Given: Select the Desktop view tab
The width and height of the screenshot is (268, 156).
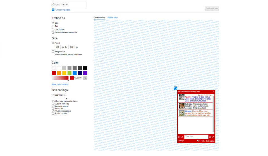Looking at the screenshot, I should click(99, 18).
